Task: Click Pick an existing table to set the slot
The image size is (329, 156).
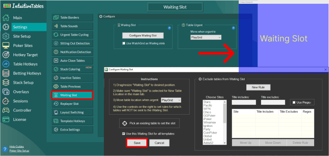Action: 149,123
